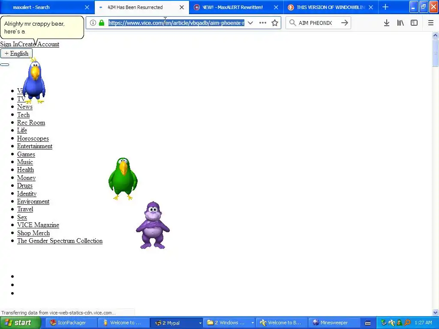Viewport: 439px width, 329px height.
Task: Open the Music link
Action: (x=25, y=162)
